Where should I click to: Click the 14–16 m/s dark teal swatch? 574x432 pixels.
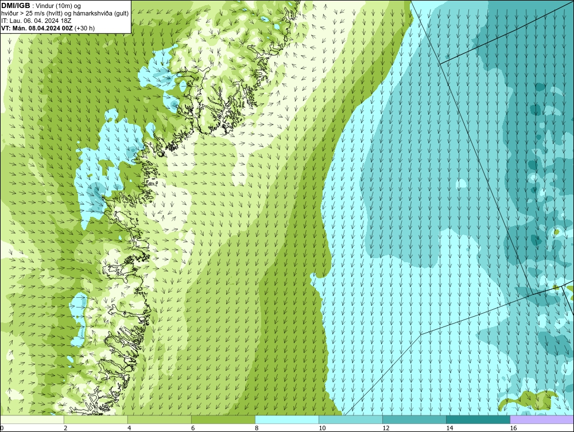pyautogui.click(x=478, y=419)
